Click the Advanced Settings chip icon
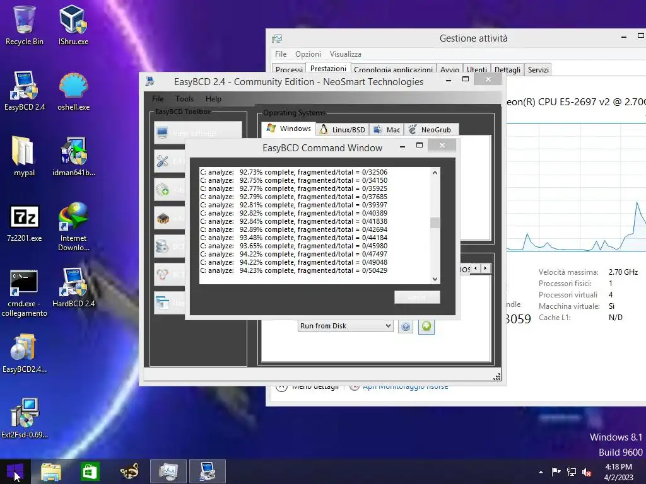 pyautogui.click(x=162, y=218)
